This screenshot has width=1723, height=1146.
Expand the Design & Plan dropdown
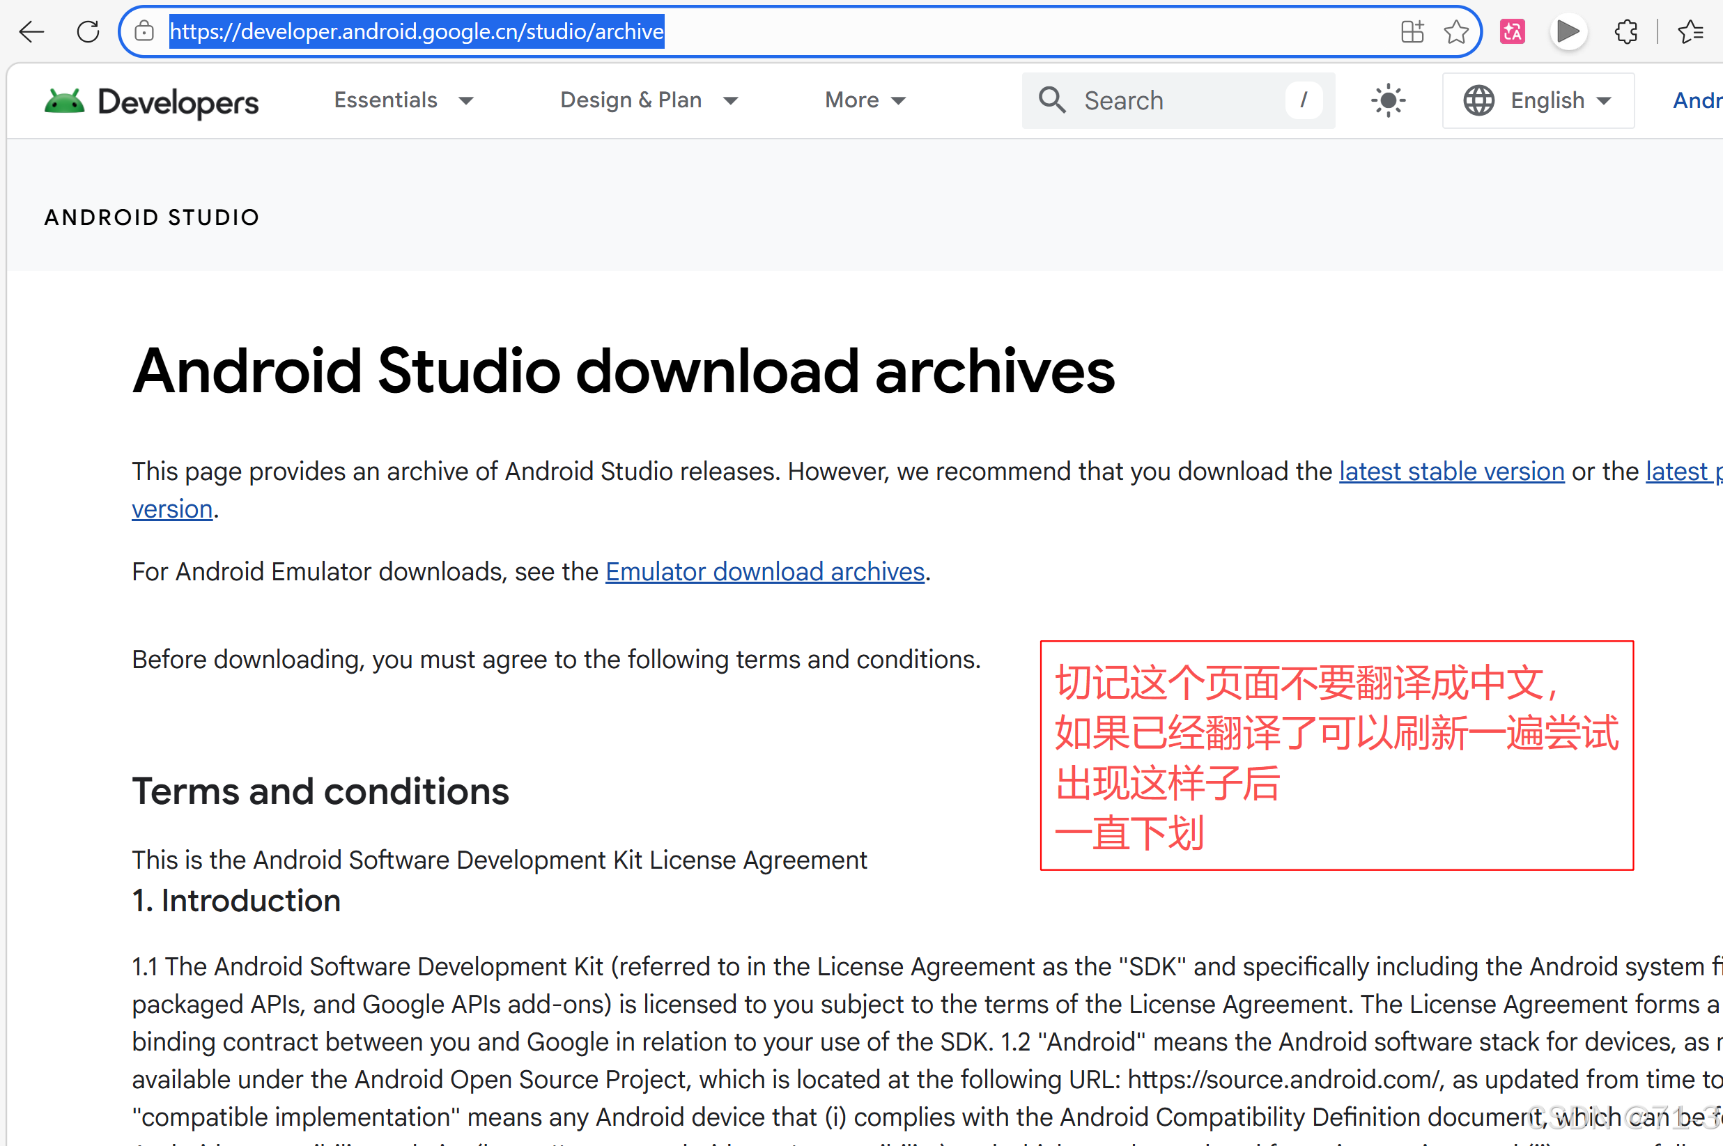click(x=649, y=100)
